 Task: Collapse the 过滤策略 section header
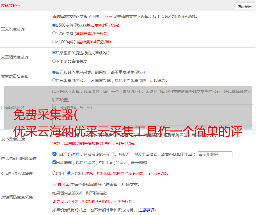pyautogui.click(x=11, y=6)
